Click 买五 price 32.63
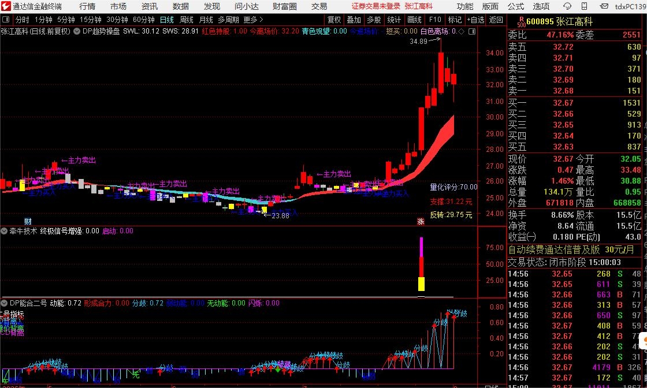The image size is (647, 388). click(x=563, y=147)
